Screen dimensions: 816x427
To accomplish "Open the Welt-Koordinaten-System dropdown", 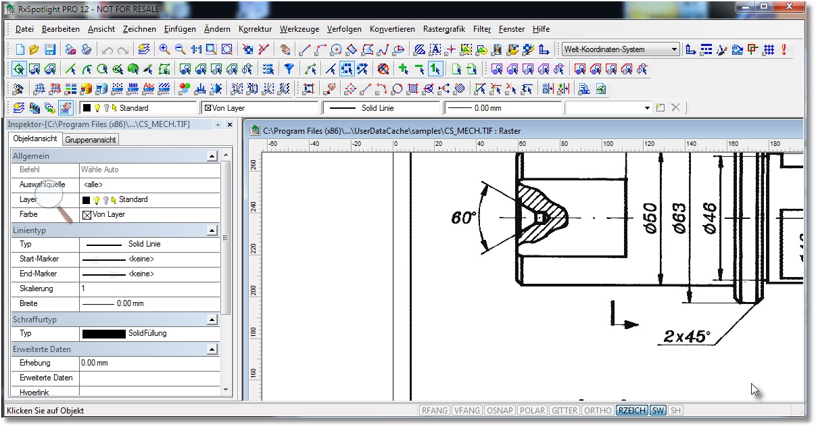I will click(674, 49).
